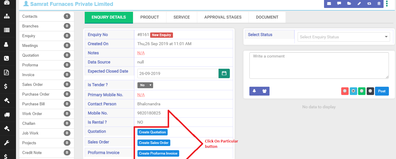Open Purchase Bill in the left list
Image resolution: width=396 pixels, height=159 pixels.
[47, 104]
